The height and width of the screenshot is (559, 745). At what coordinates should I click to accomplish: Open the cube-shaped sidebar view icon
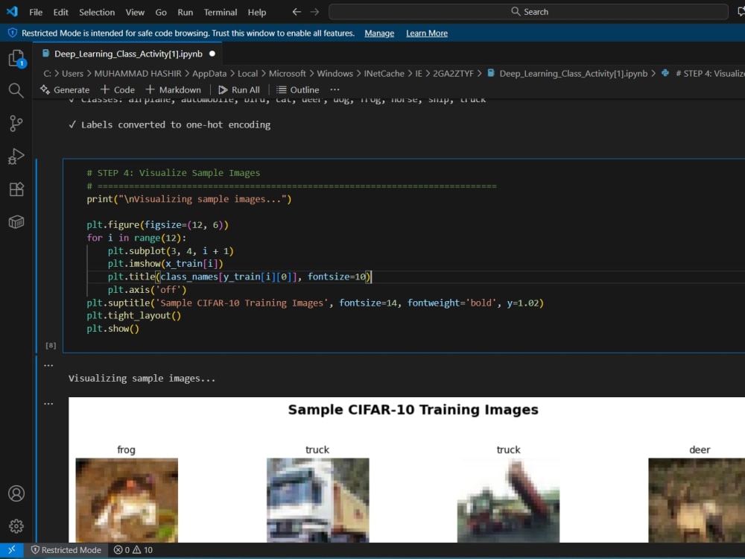click(16, 222)
